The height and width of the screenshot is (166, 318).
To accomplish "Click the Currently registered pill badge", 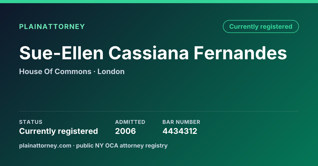I will click(x=261, y=27).
